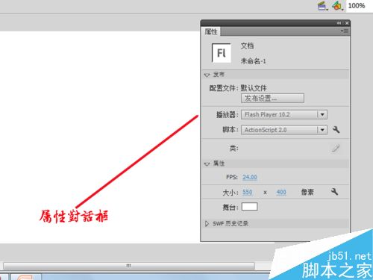The height and width of the screenshot is (280, 373).
Task: Expand the SWF 历史记录 section
Action: click(207, 223)
